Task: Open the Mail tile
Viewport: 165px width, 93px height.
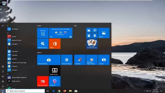Action: (61, 33)
